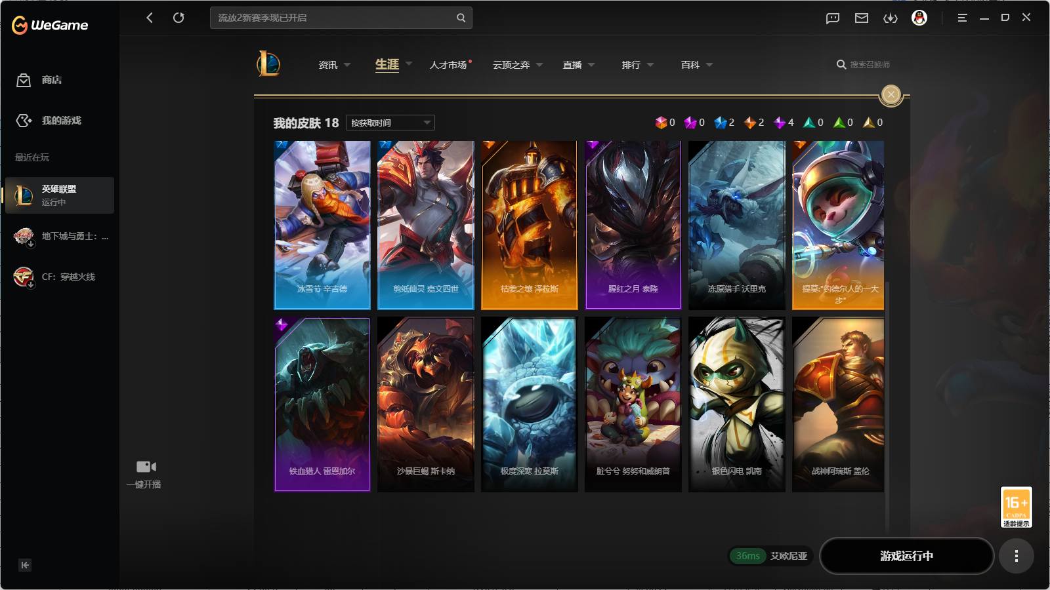Viewport: 1050px width, 590px height.
Task: Open the mail envelope icon
Action: pos(862,18)
